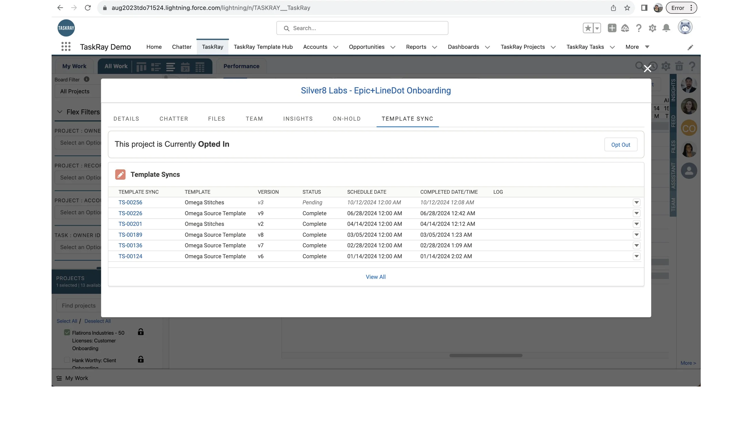
Task: Click the TaskRay logo
Action: 66,28
